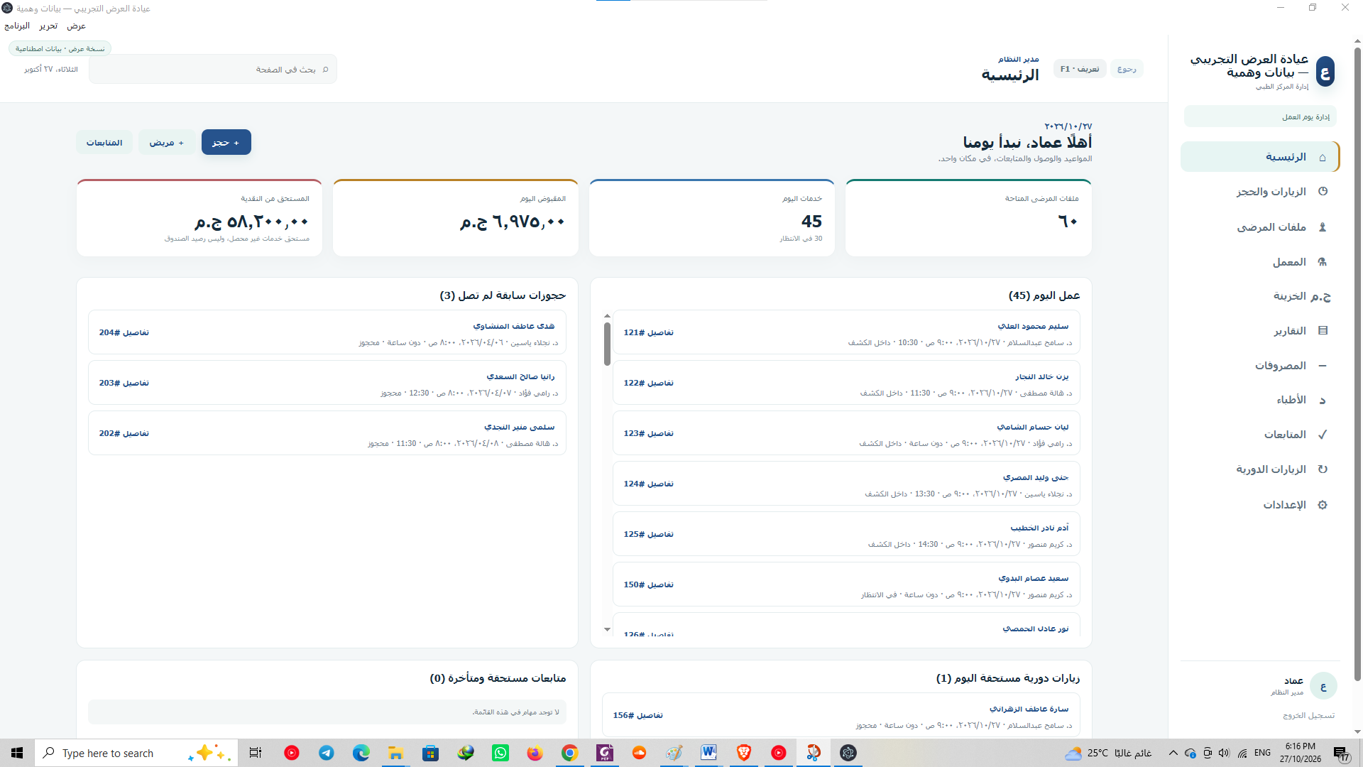The height and width of the screenshot is (767, 1363).
Task: Open Telegram from the taskbar
Action: click(x=327, y=753)
